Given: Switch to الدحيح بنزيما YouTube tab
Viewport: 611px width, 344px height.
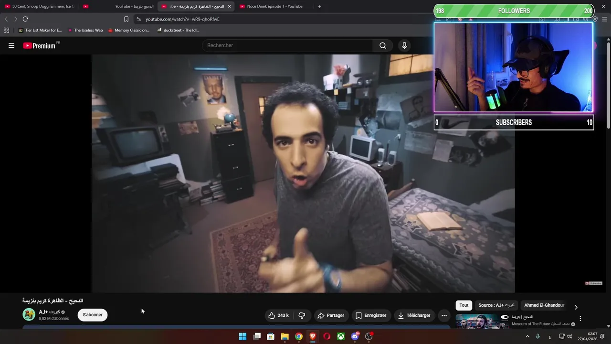Looking at the screenshot, I should point(119,6).
